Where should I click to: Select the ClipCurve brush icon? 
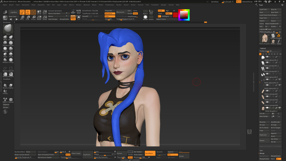point(11,86)
